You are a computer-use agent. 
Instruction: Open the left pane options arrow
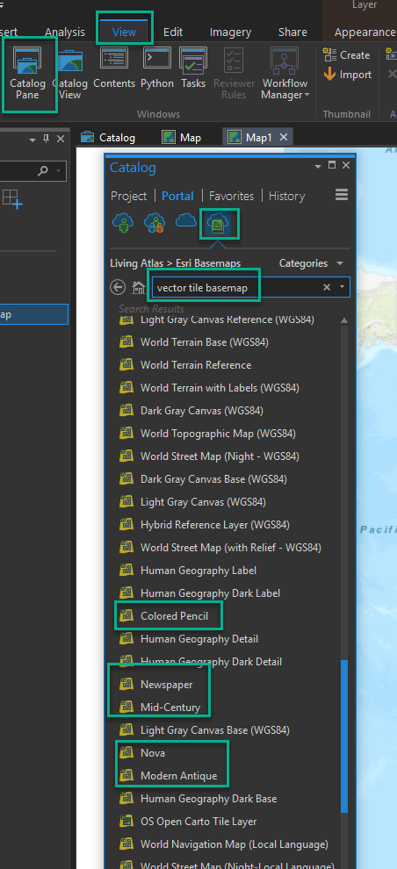click(32, 139)
